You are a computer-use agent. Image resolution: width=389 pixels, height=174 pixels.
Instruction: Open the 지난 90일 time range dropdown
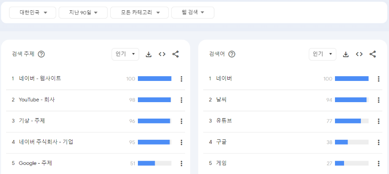pos(83,13)
